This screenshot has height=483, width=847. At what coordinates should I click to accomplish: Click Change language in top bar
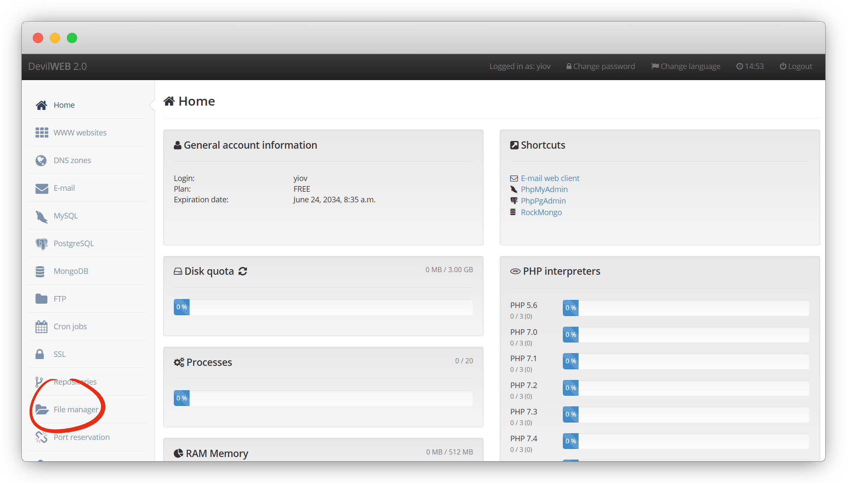click(686, 66)
